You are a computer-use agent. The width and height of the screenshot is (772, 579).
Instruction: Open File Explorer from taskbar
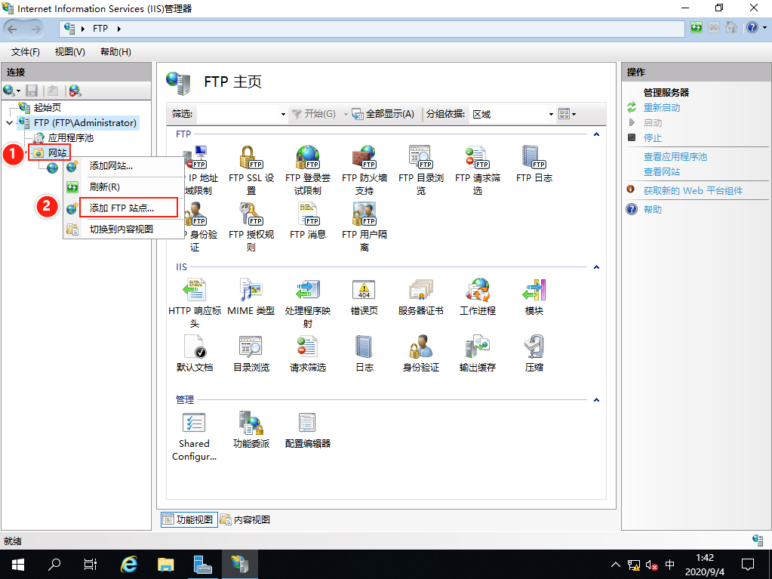166,564
